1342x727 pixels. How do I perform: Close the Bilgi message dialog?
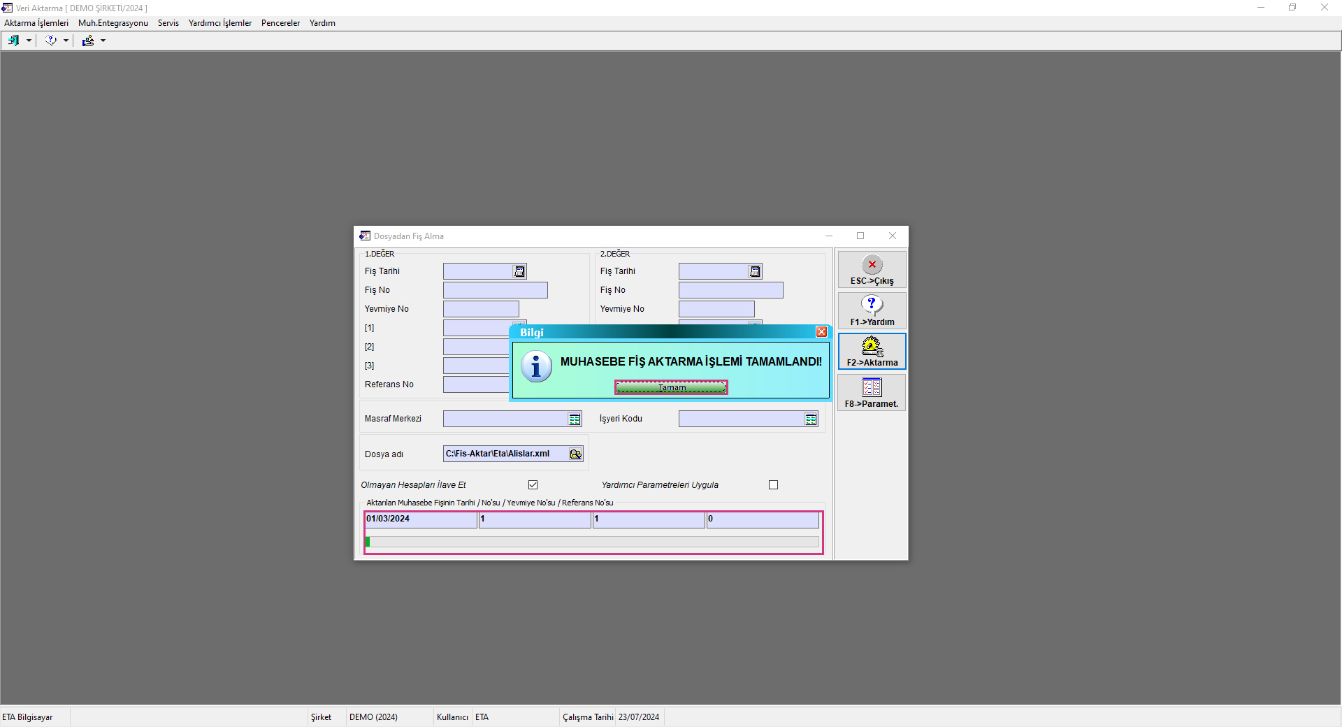tap(822, 332)
